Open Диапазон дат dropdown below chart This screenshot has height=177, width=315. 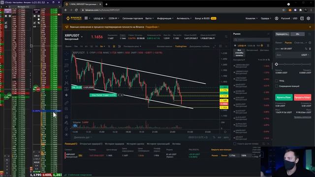tap(83, 137)
